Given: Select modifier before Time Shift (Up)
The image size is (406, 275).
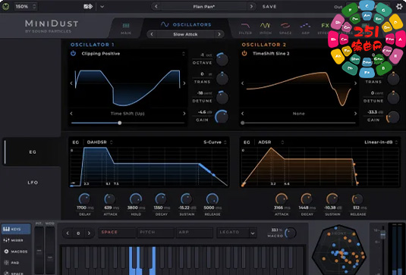Looking at the screenshot, I should 71,113.
